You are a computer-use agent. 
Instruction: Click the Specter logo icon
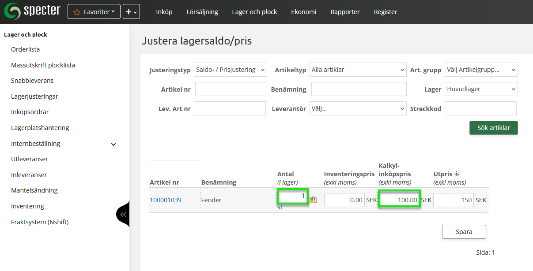12,11
